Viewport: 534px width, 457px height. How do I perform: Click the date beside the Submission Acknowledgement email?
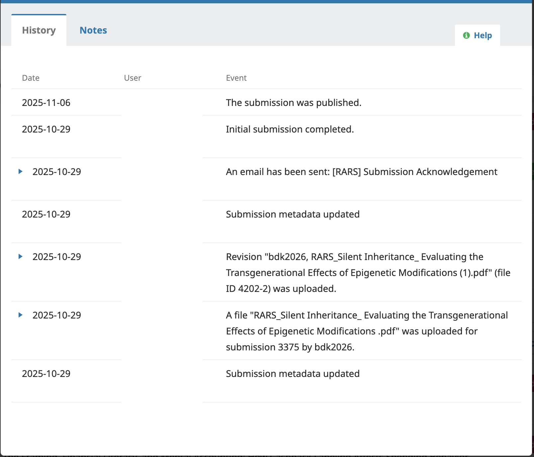click(57, 172)
